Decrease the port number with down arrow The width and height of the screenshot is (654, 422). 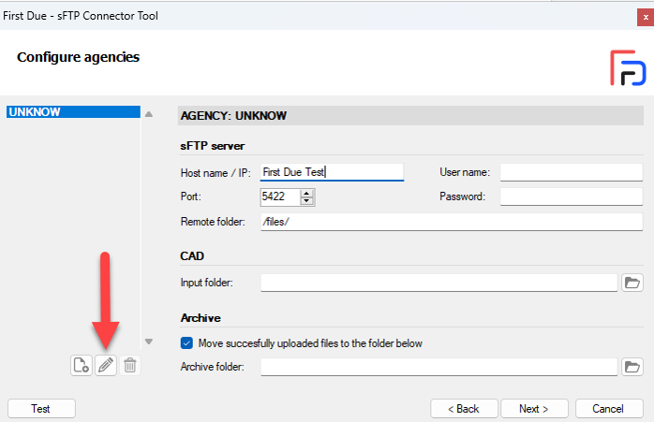click(307, 201)
